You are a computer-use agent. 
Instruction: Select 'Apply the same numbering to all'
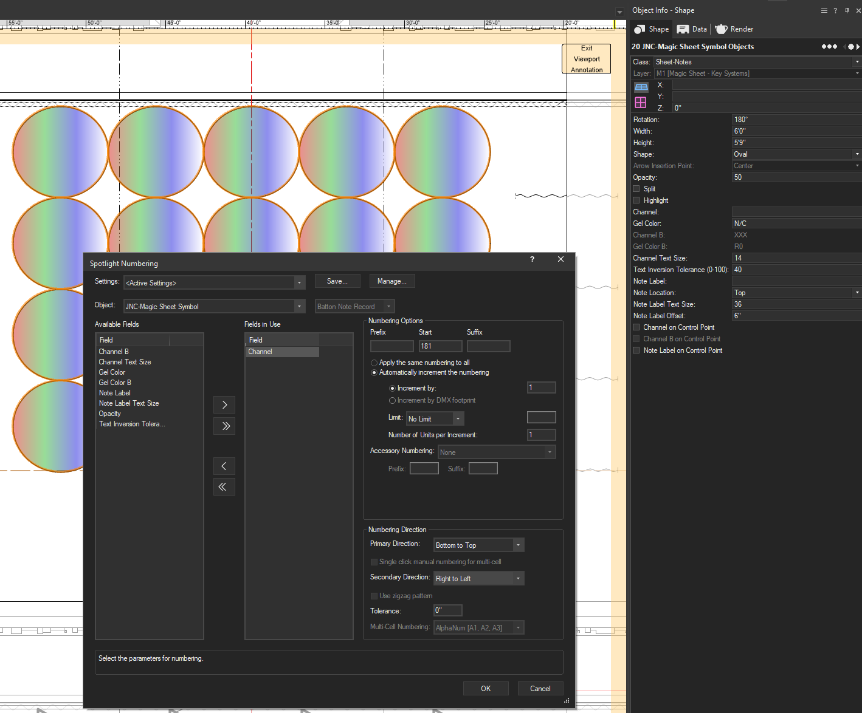click(x=374, y=363)
